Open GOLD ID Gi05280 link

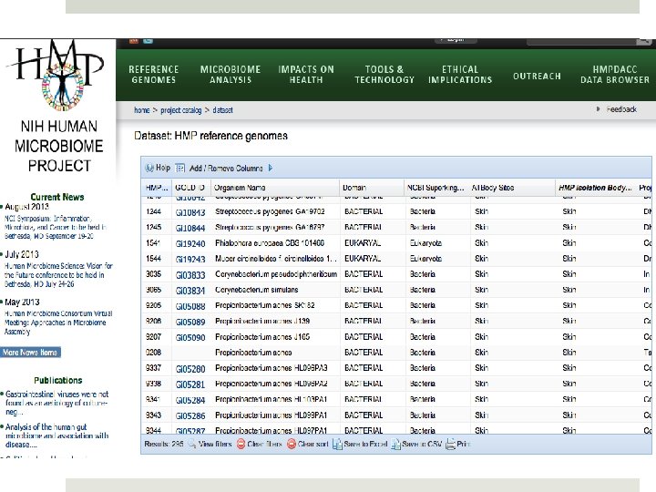coord(190,369)
